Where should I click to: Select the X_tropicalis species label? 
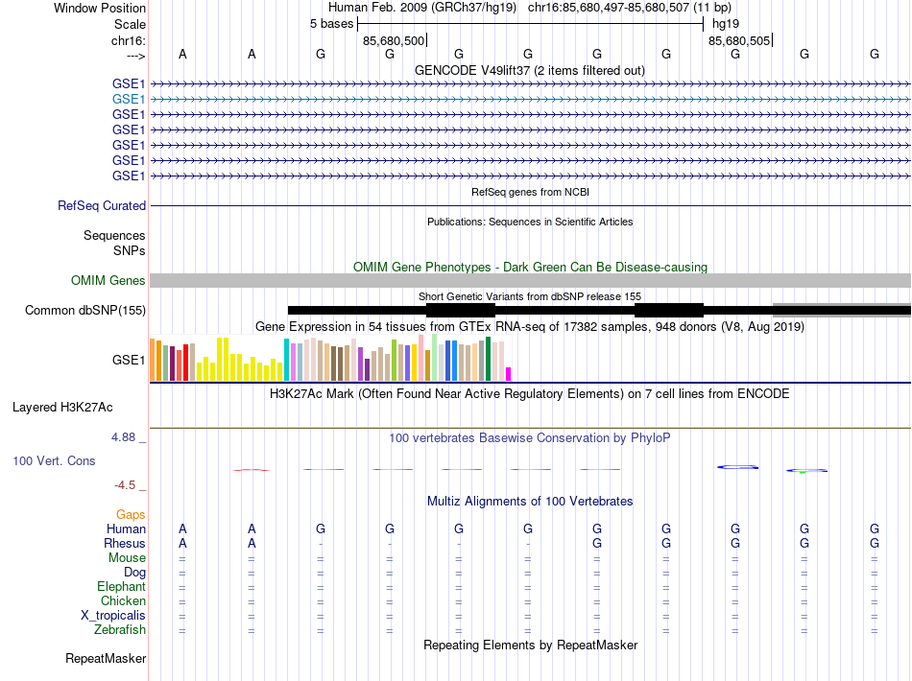[x=113, y=616]
